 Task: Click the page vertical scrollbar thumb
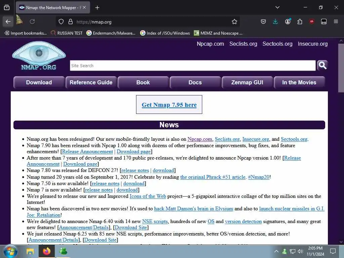tap(341, 68)
